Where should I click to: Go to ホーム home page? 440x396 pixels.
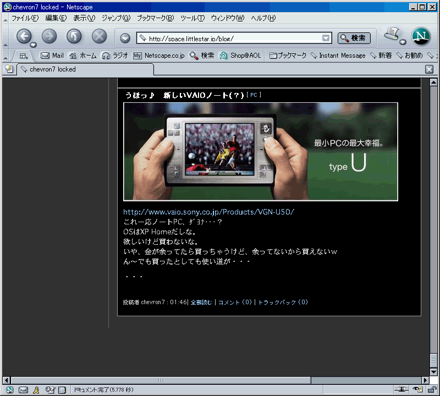pyautogui.click(x=83, y=56)
